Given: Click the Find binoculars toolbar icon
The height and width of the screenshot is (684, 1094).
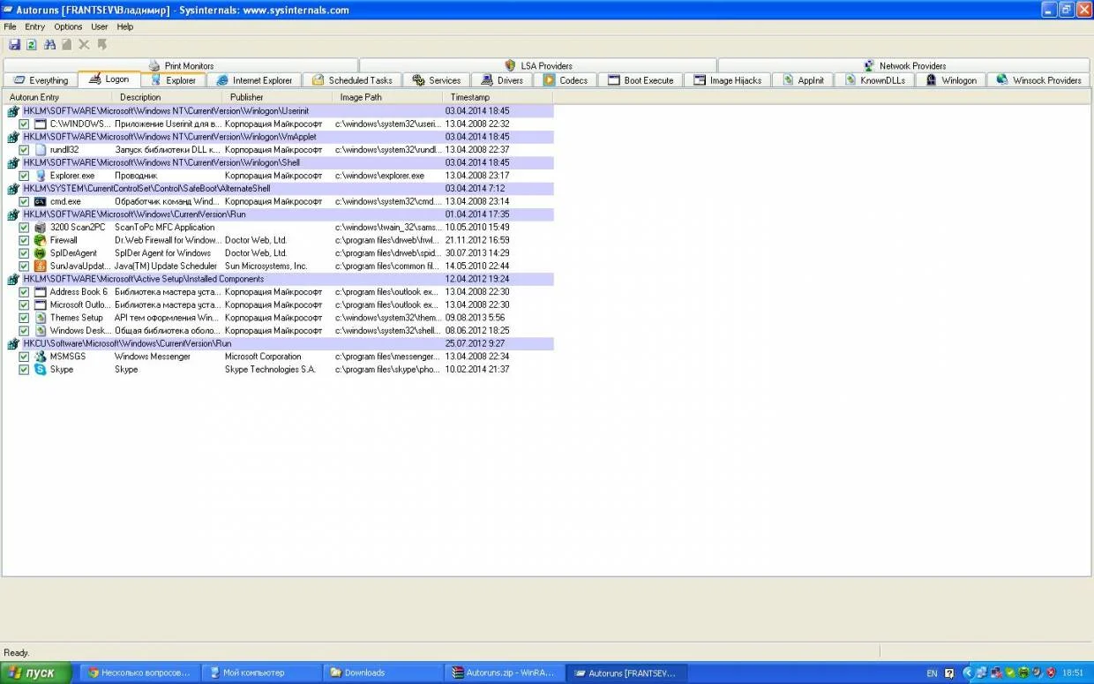Looking at the screenshot, I should click(x=49, y=44).
